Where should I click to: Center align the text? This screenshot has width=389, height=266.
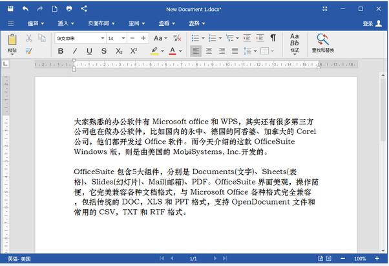pyautogui.click(x=209, y=51)
